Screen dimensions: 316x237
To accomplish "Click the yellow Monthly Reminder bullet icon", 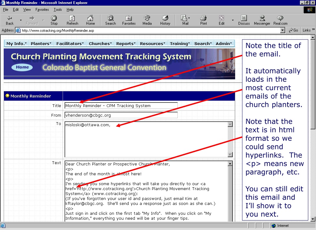I will click(7, 96).
